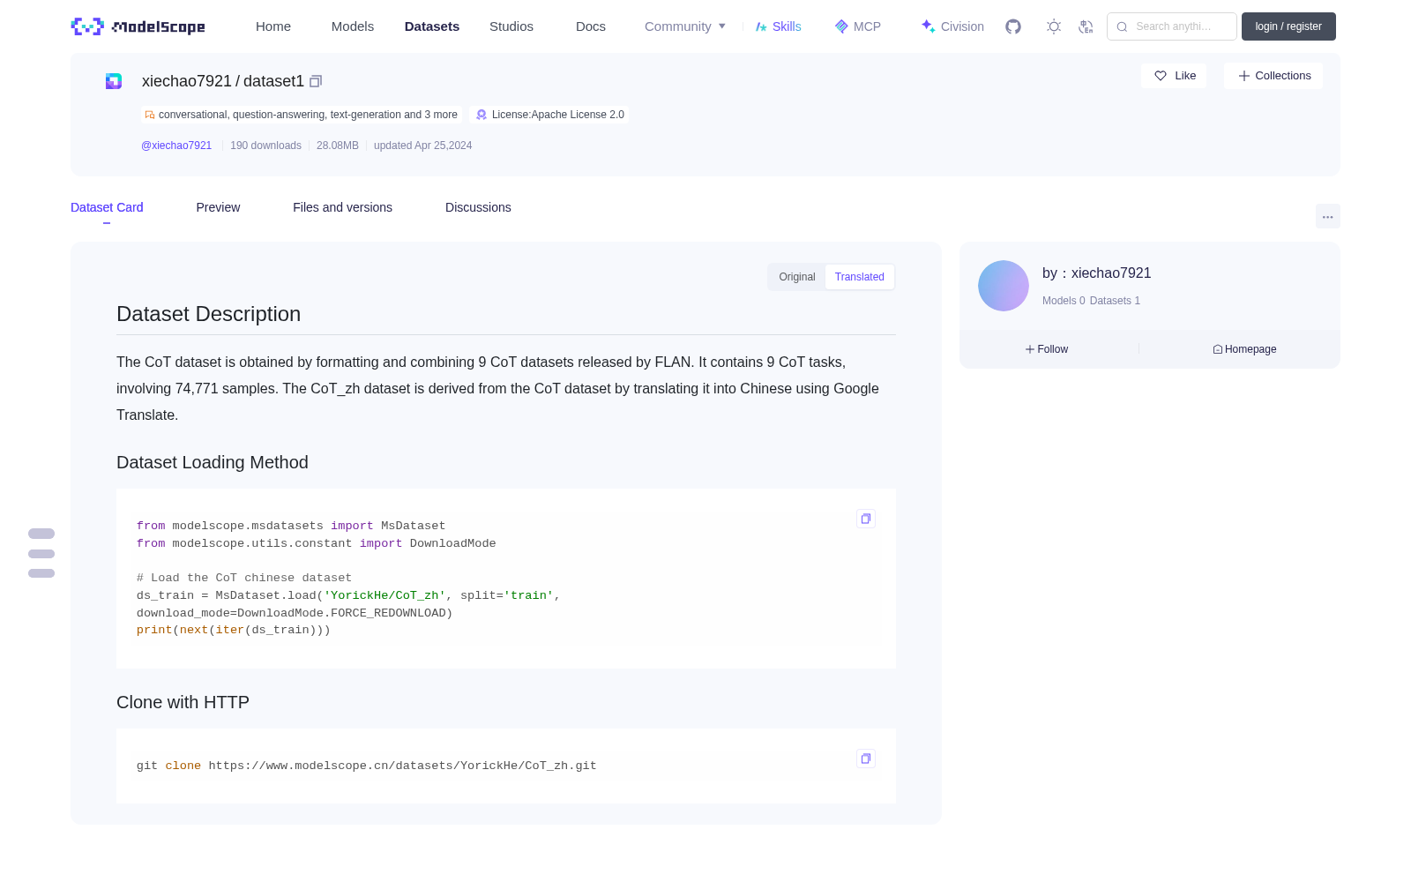Navigate to Studios

click(511, 26)
